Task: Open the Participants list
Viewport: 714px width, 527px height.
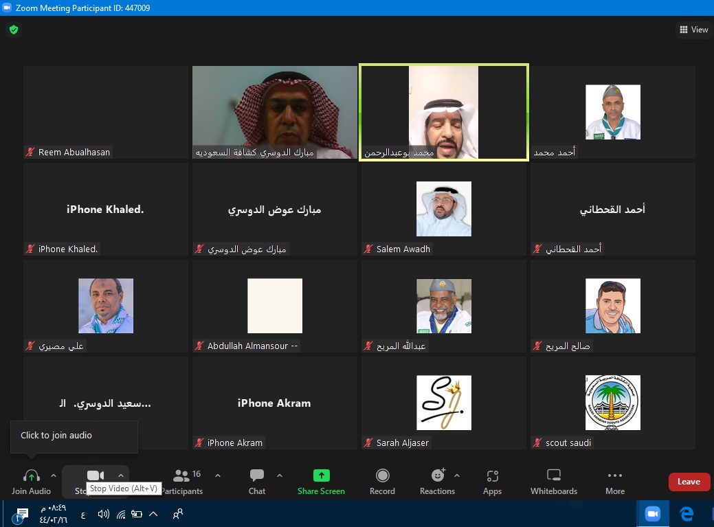Action: pyautogui.click(x=181, y=480)
